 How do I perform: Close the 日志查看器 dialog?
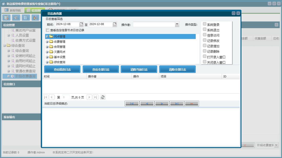[x=238, y=13]
